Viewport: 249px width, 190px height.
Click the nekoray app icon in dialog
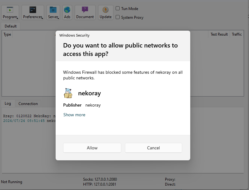pos(68,93)
